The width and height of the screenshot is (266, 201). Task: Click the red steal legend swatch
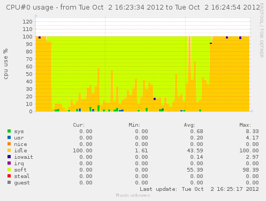click(x=9, y=176)
